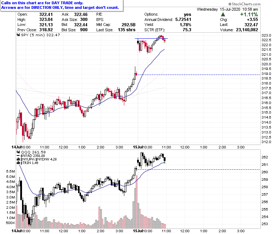Click the chart-type icon beside SPY label
This screenshot has width=277, height=234.
click(x=18, y=35)
